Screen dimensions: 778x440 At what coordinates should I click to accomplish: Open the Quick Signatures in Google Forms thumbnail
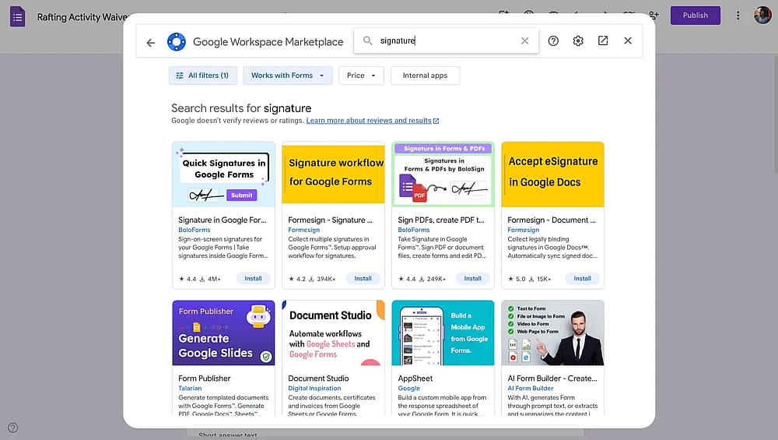click(x=223, y=174)
